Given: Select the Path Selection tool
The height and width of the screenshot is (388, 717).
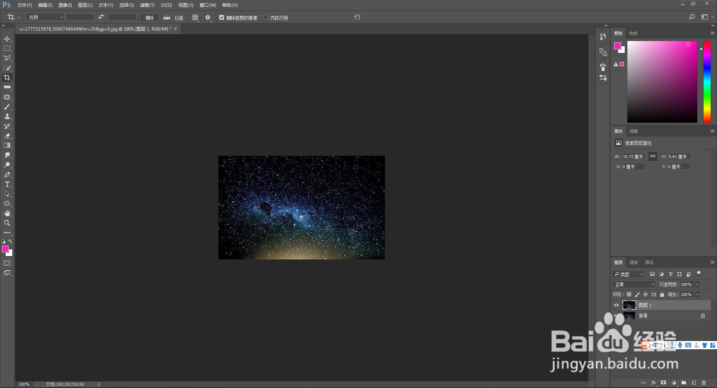Looking at the screenshot, I should click(7, 194).
